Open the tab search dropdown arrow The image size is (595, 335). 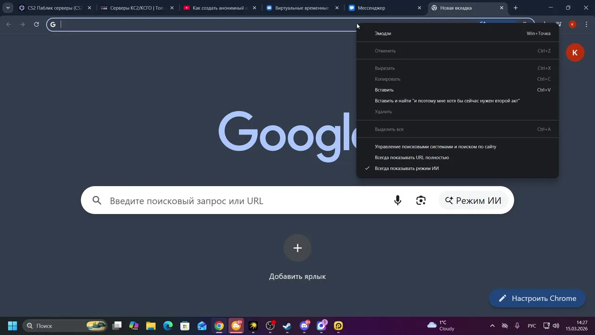7,8
